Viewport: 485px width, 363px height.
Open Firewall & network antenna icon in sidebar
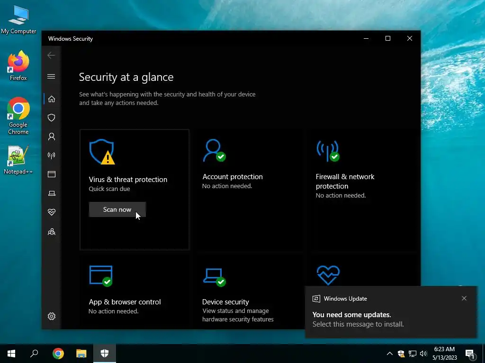[52, 155]
